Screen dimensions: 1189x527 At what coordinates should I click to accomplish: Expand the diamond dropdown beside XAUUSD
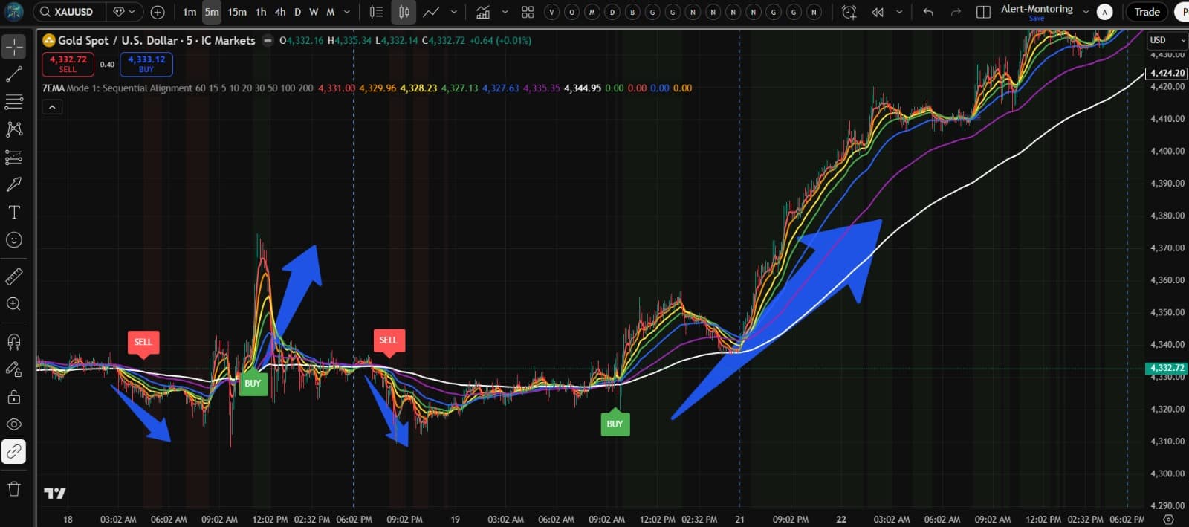(124, 12)
